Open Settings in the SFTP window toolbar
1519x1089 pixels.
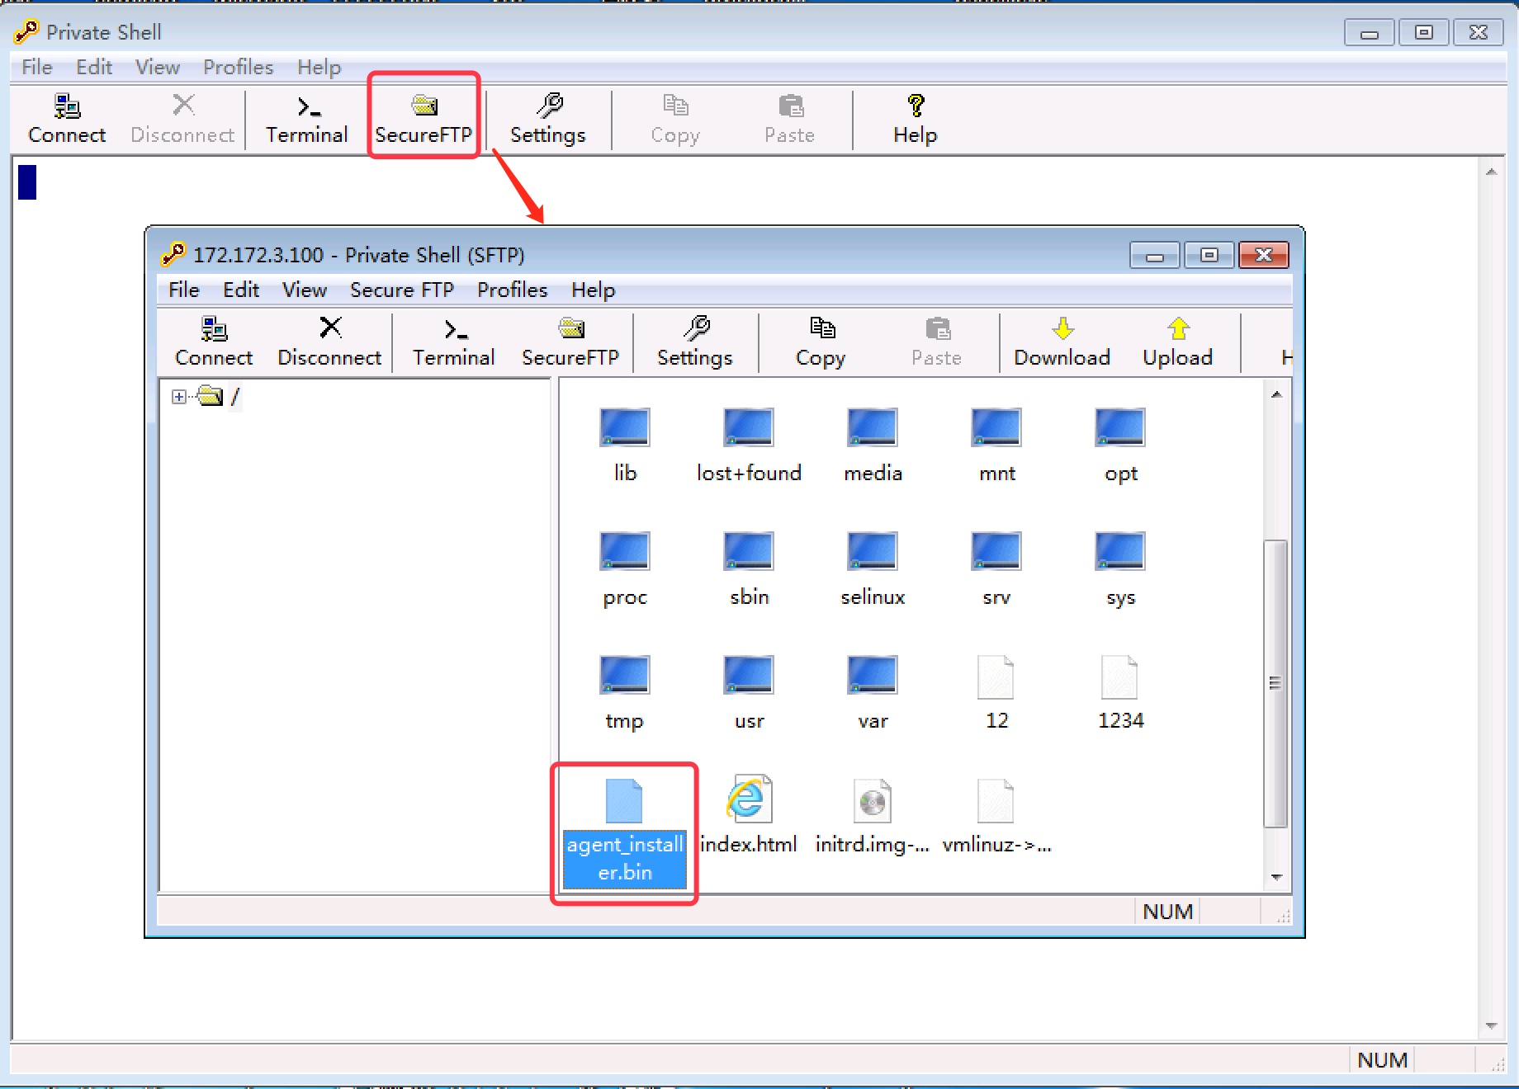click(x=695, y=342)
